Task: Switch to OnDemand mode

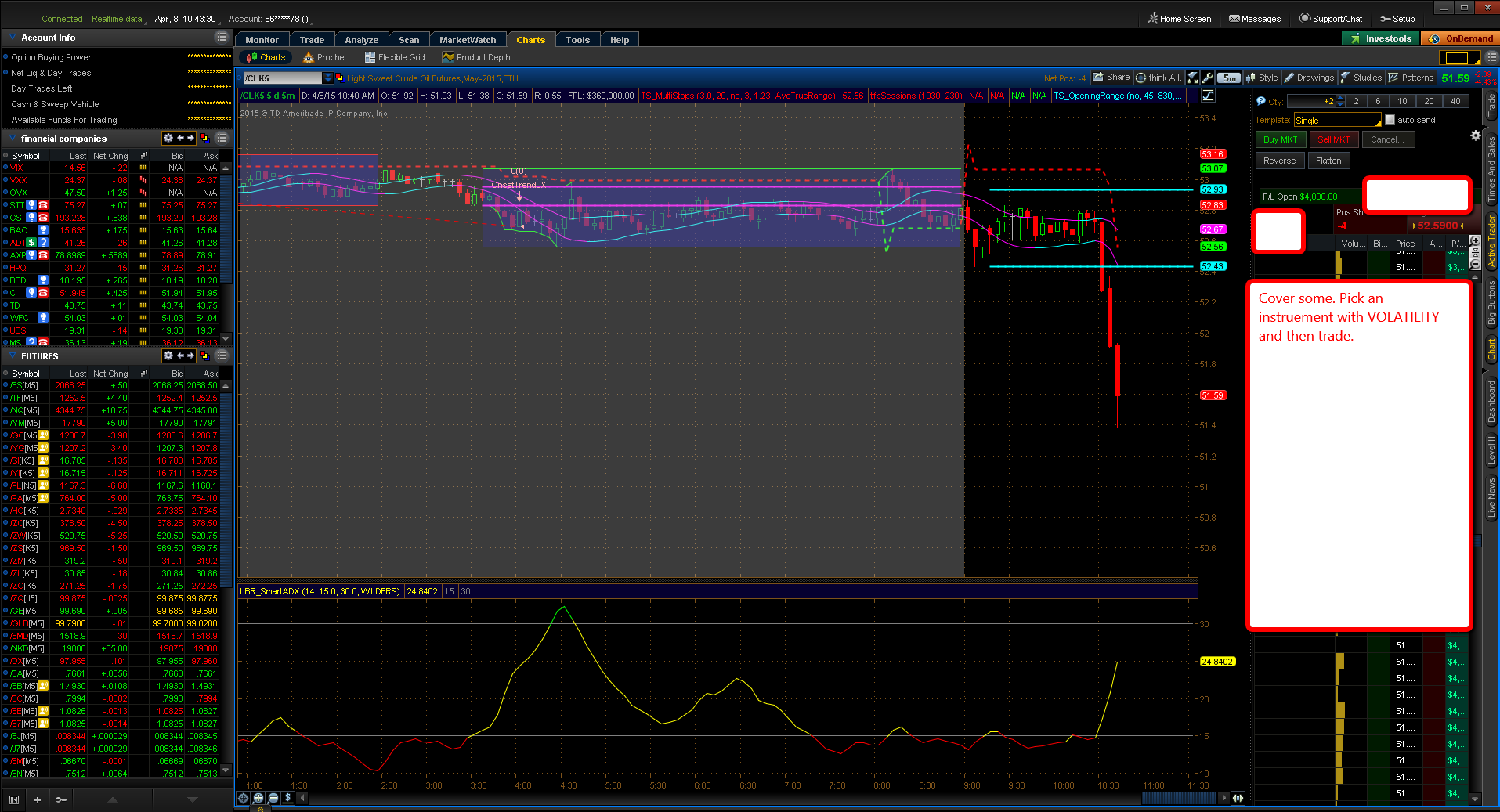Action: point(1460,38)
